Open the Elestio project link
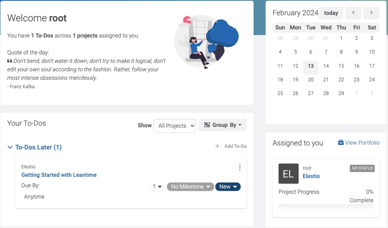Image resolution: width=388 pixels, height=228 pixels. tap(311, 176)
